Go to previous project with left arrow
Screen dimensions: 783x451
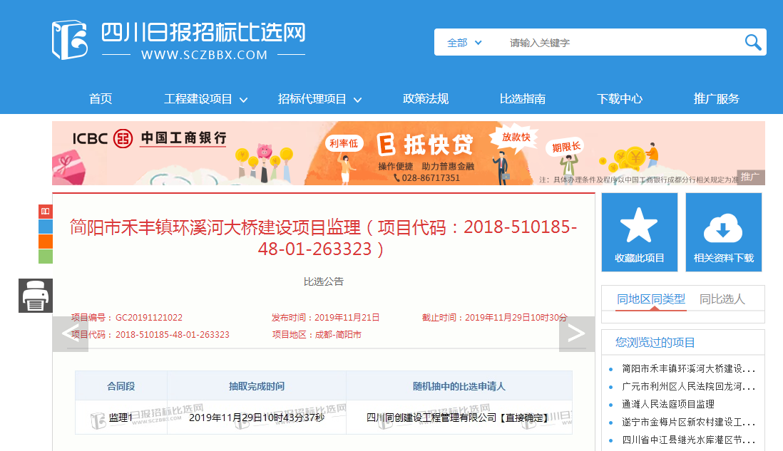tap(70, 333)
